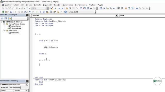Run the macro from the standard toolbar

37,12
